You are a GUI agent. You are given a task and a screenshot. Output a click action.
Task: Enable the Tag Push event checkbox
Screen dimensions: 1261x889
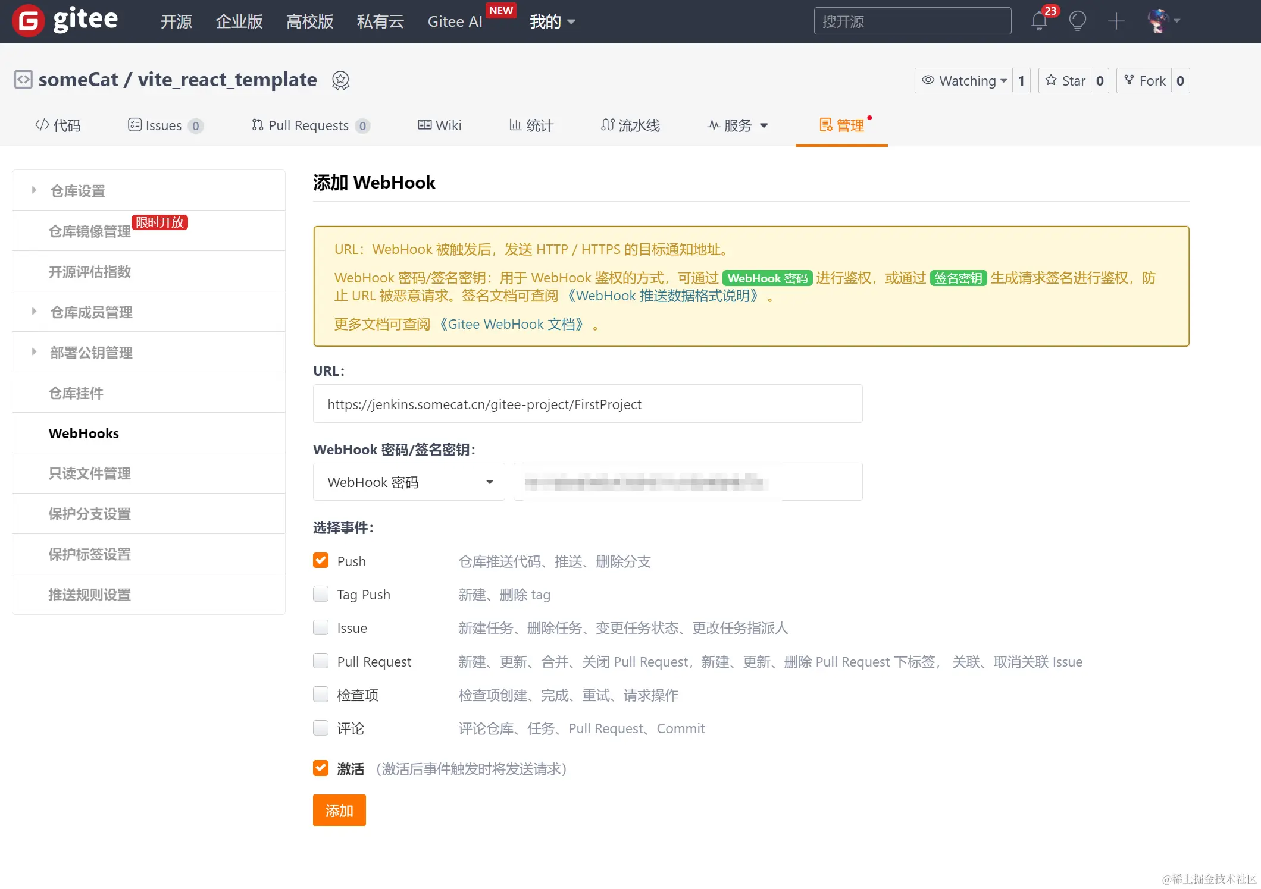pos(321,594)
